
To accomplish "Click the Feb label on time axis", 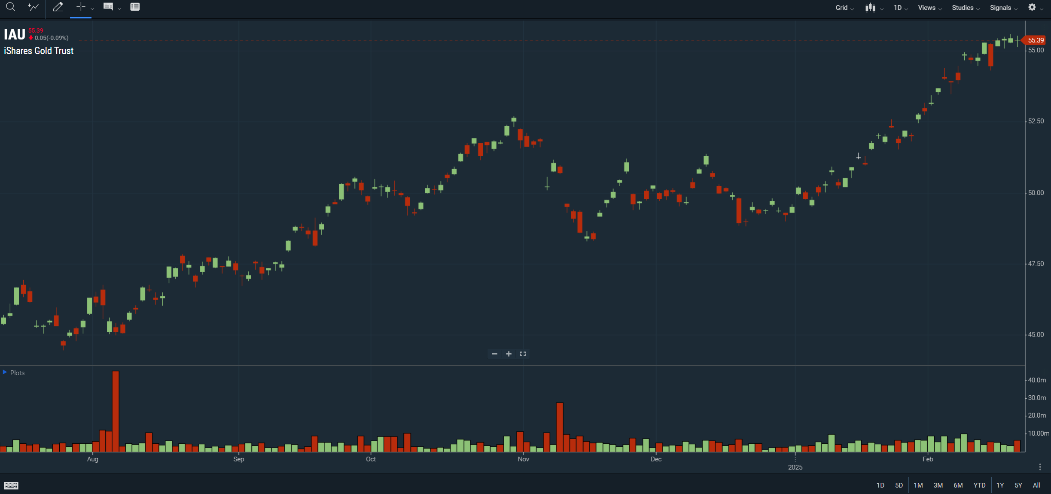I will click(x=928, y=459).
